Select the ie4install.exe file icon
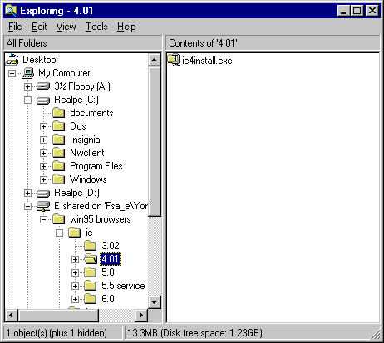The image size is (384, 343). 174,61
